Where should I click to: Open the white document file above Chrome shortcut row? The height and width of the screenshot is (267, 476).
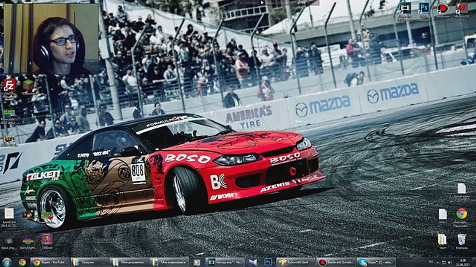click(461, 188)
